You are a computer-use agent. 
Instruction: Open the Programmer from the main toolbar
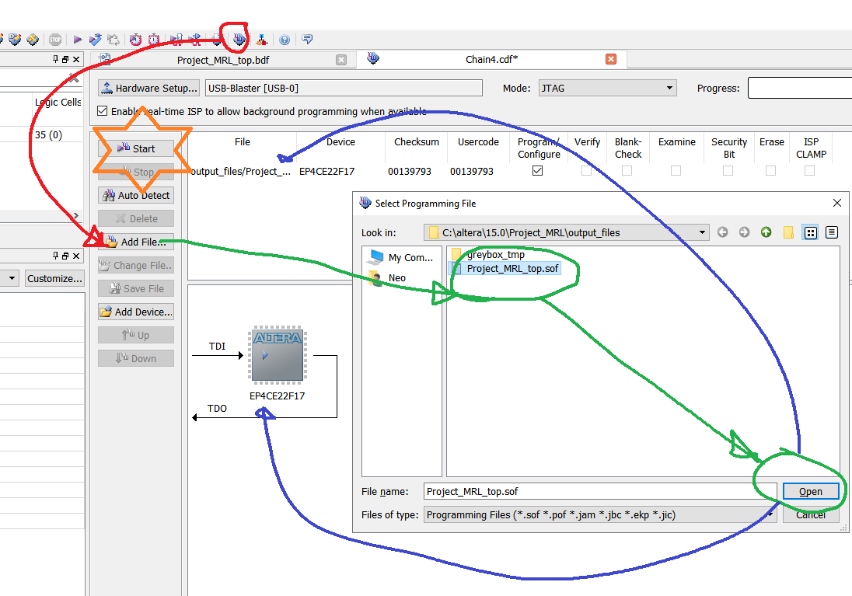pyautogui.click(x=239, y=39)
